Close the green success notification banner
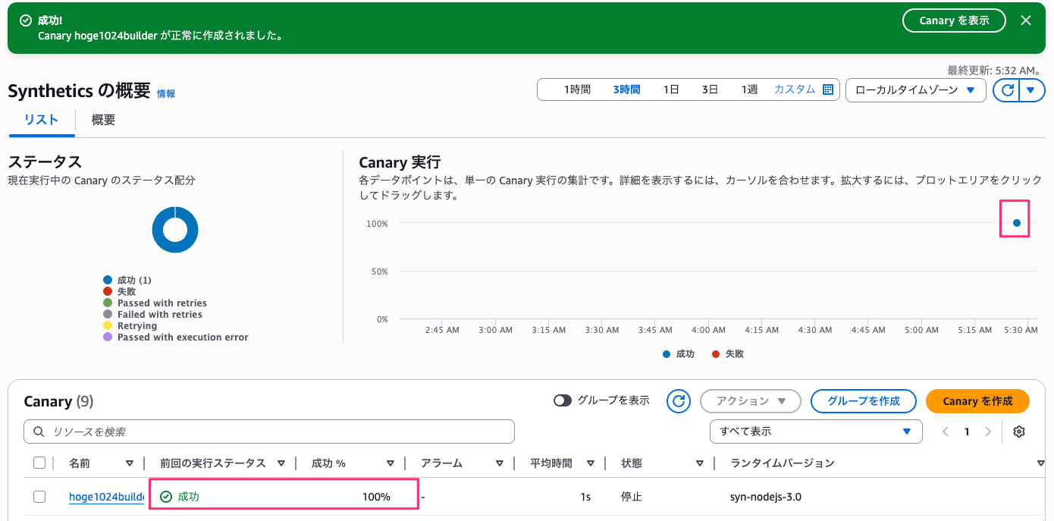Viewport: 1054px width, 521px height. (1026, 20)
